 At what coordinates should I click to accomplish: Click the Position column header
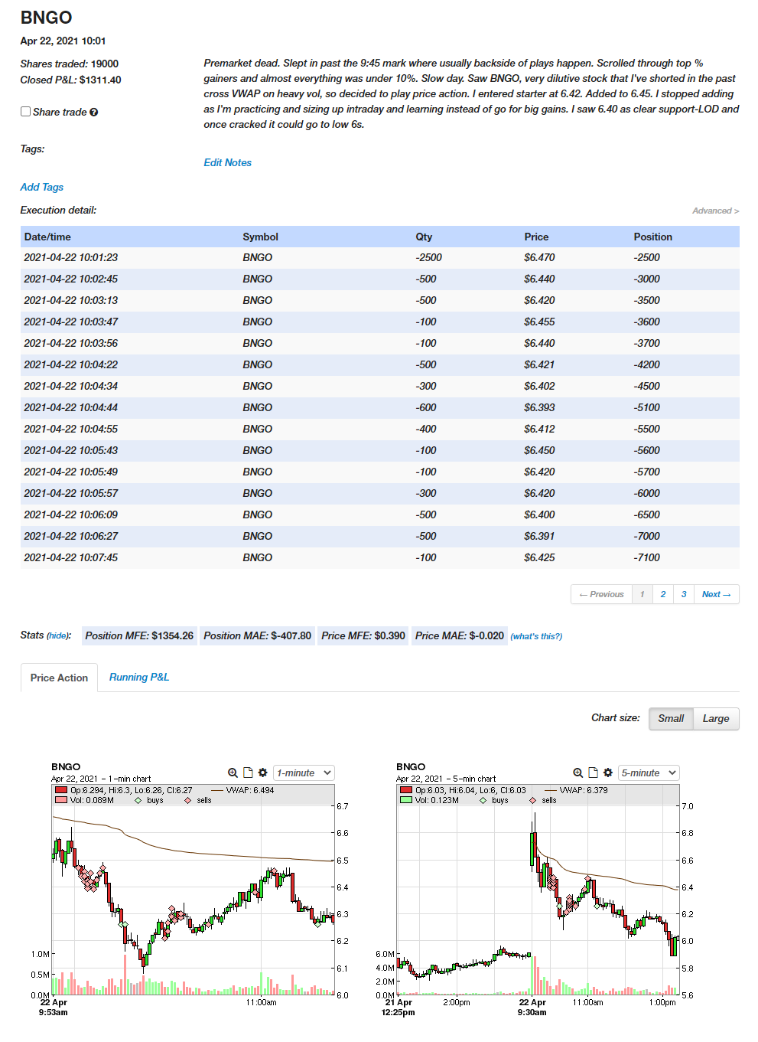(652, 237)
